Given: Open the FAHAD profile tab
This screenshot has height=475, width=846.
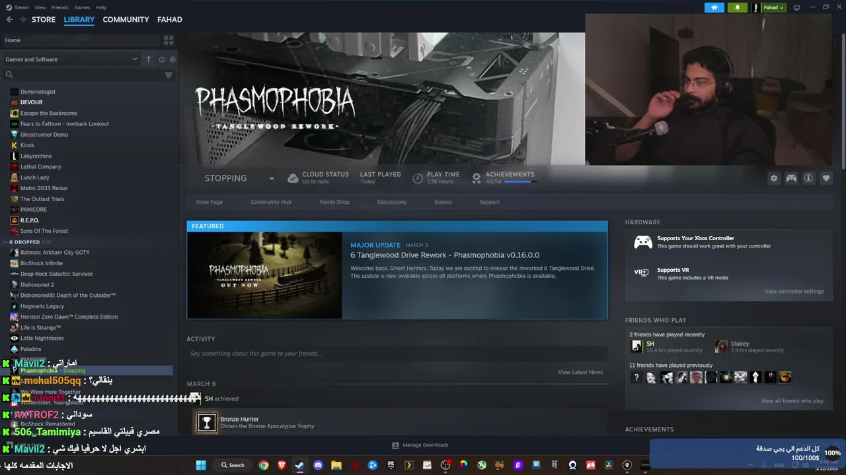Looking at the screenshot, I should click(x=170, y=20).
